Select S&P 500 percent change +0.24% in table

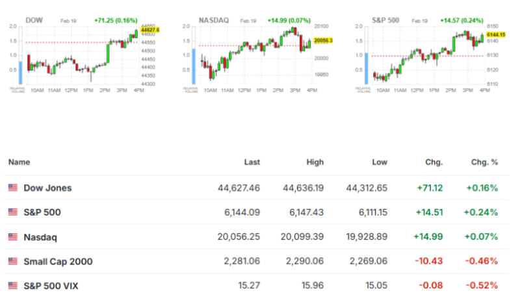(480, 212)
